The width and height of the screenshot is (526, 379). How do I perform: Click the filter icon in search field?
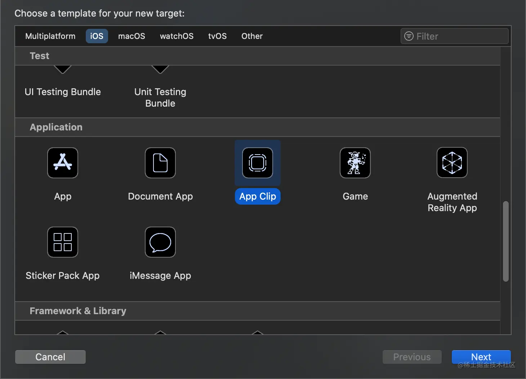[409, 36]
